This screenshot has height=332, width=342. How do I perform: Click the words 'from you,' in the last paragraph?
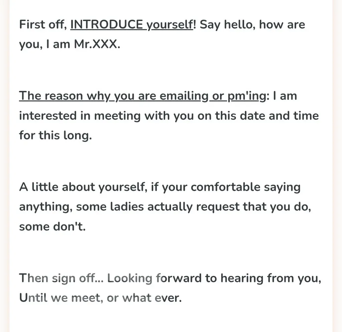point(294,278)
